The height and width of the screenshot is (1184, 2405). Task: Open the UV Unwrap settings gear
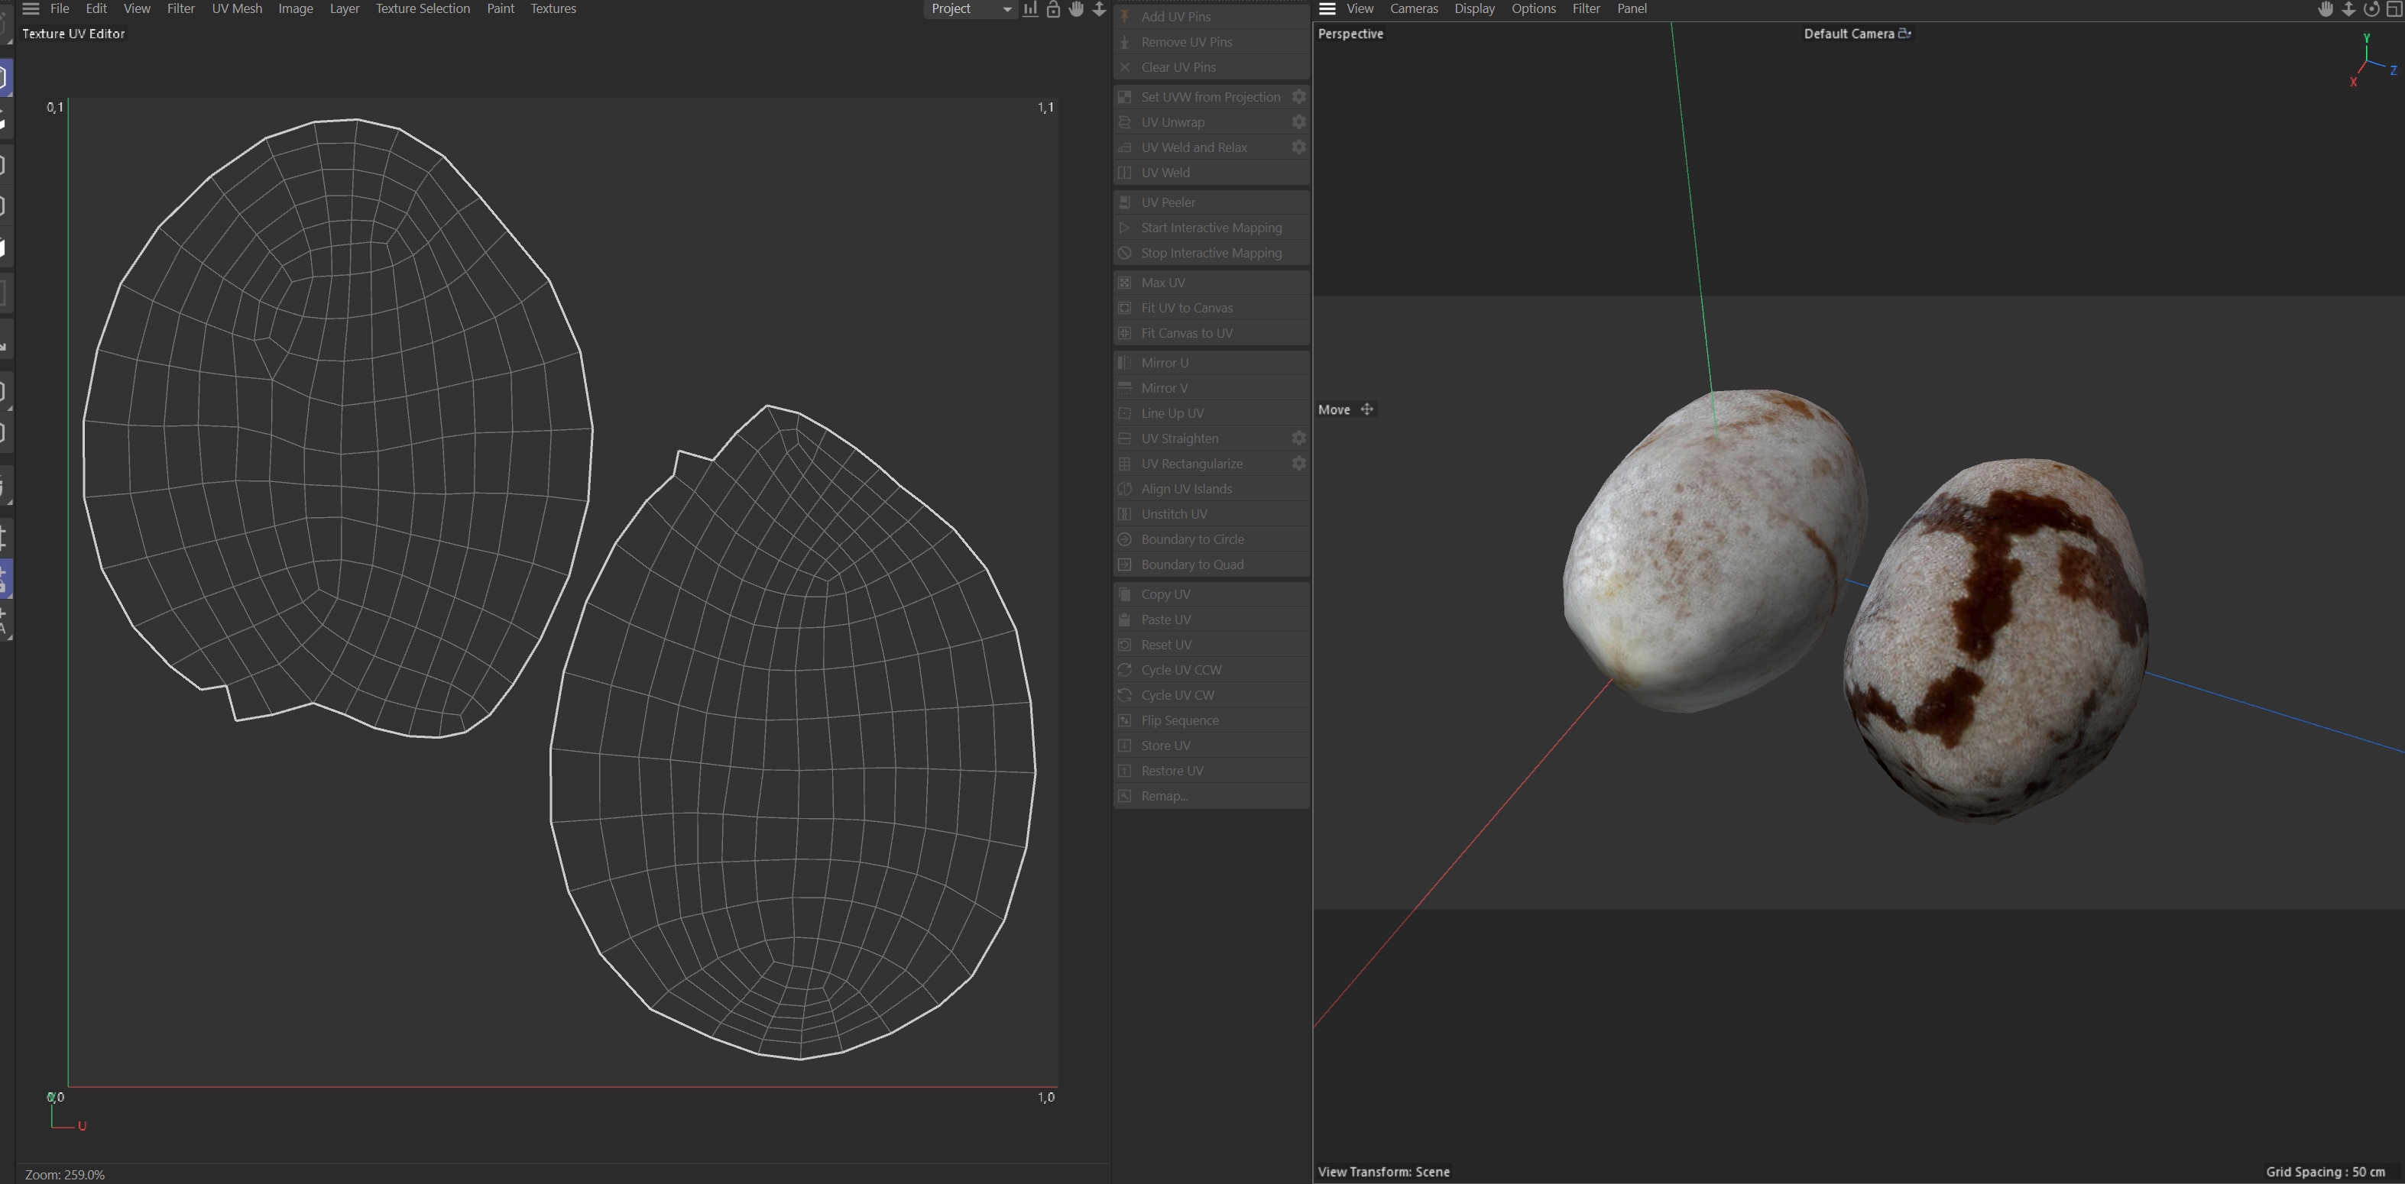point(1298,122)
